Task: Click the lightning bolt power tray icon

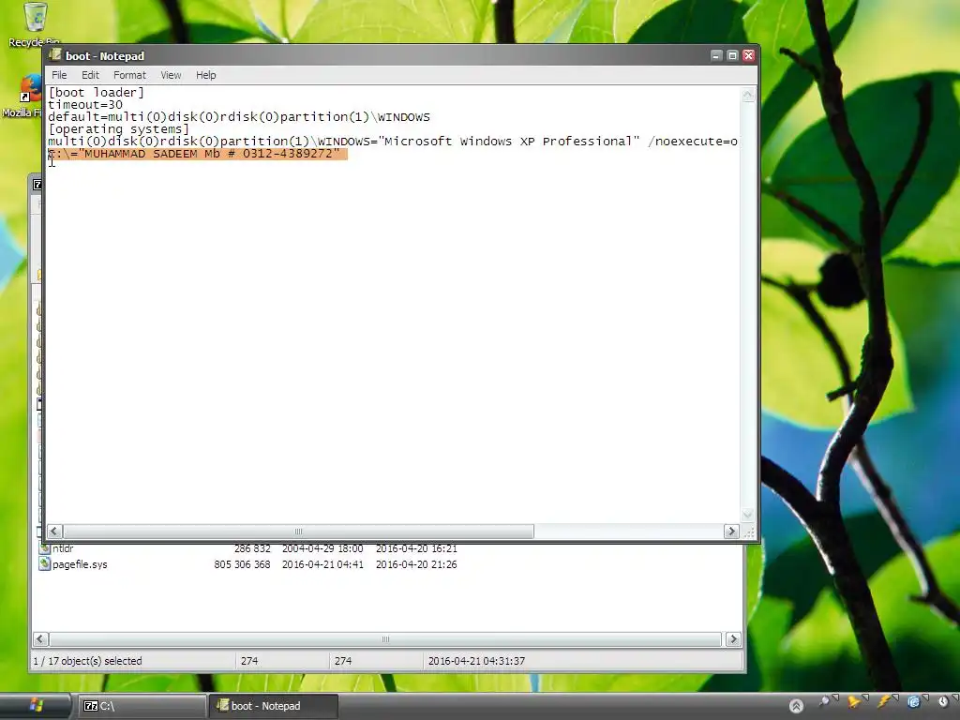Action: point(885,701)
